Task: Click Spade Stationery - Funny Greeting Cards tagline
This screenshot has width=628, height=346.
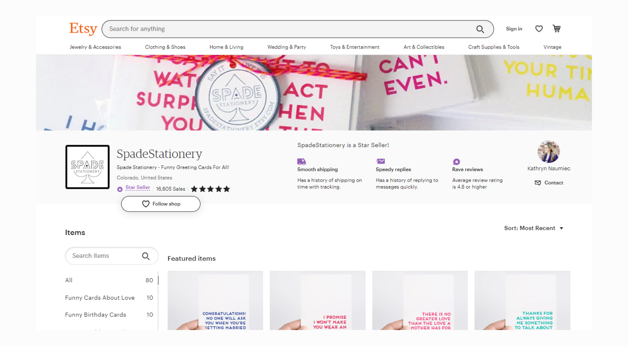Action: click(173, 168)
